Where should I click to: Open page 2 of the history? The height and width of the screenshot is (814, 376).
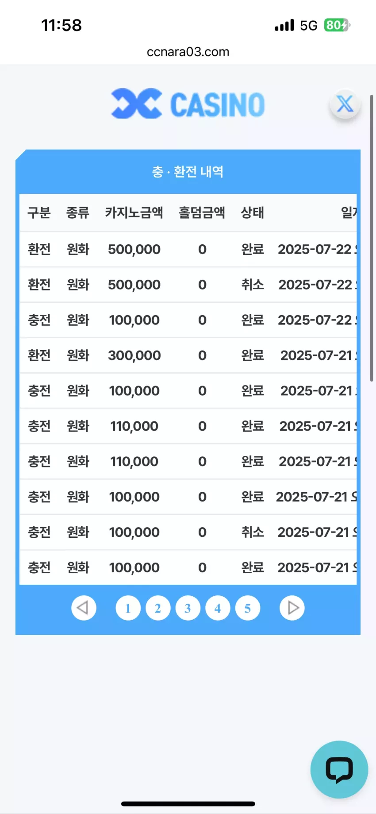tap(158, 608)
